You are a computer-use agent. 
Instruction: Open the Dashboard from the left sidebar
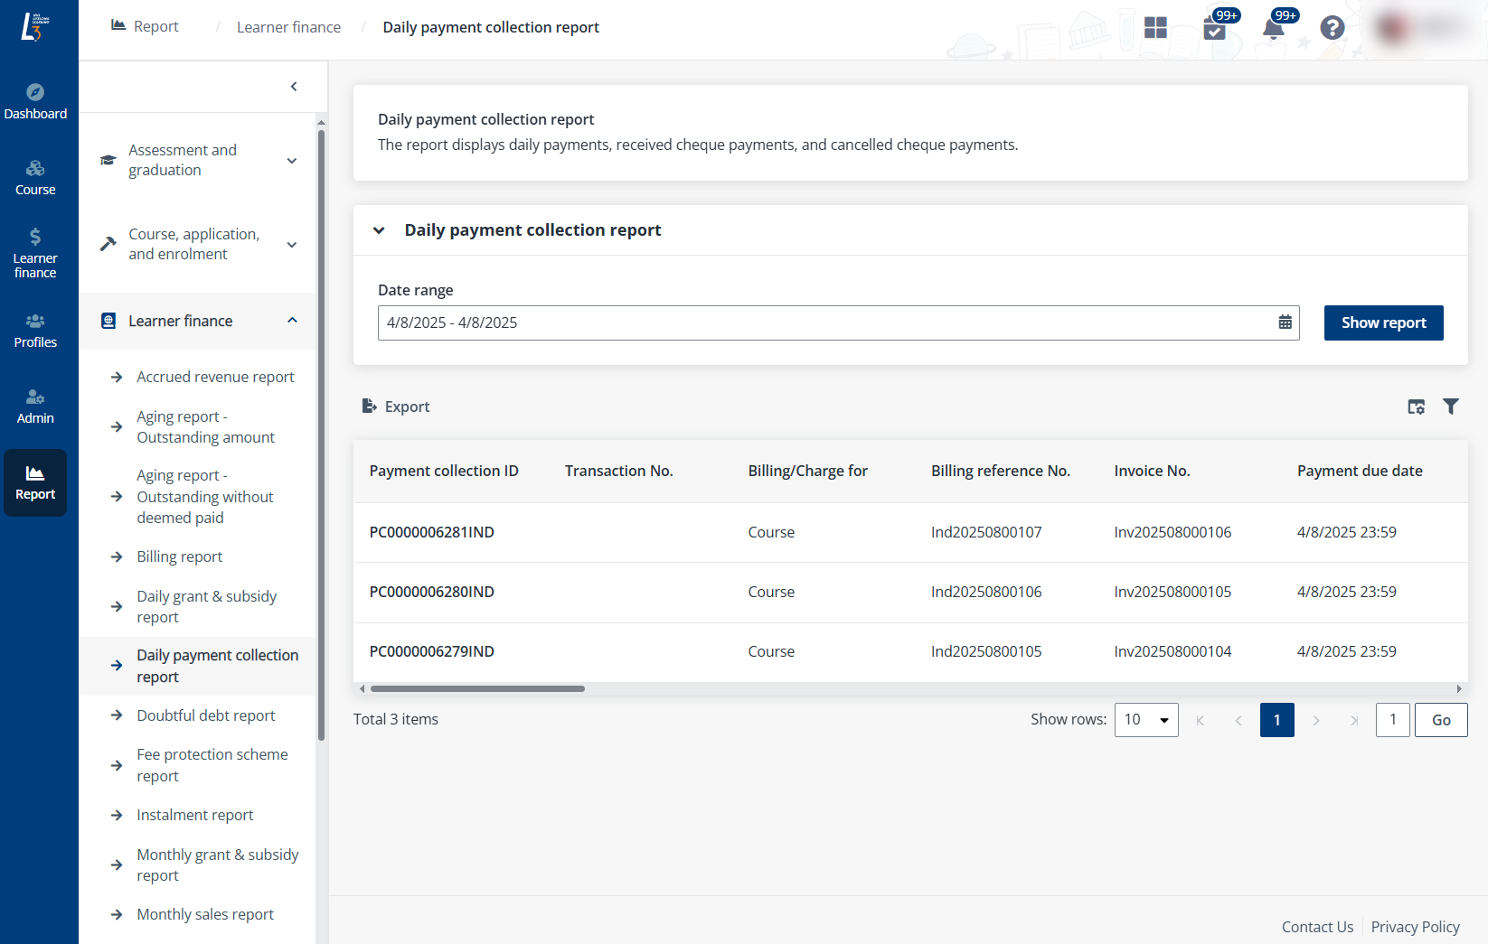click(35, 101)
